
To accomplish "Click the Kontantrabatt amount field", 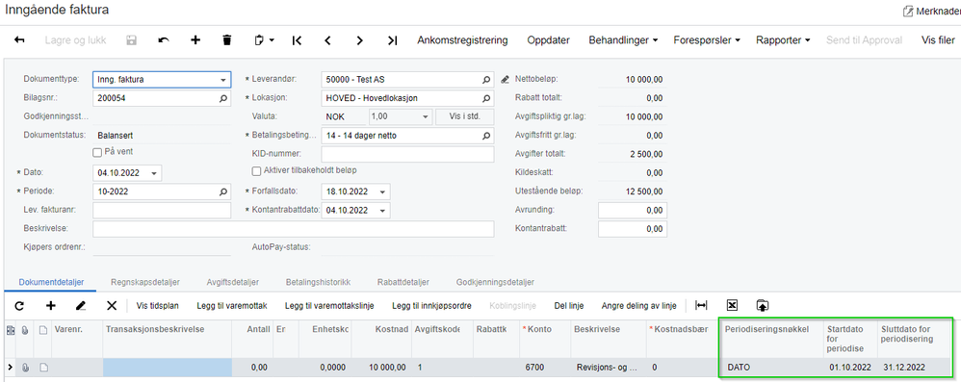I will (x=633, y=229).
